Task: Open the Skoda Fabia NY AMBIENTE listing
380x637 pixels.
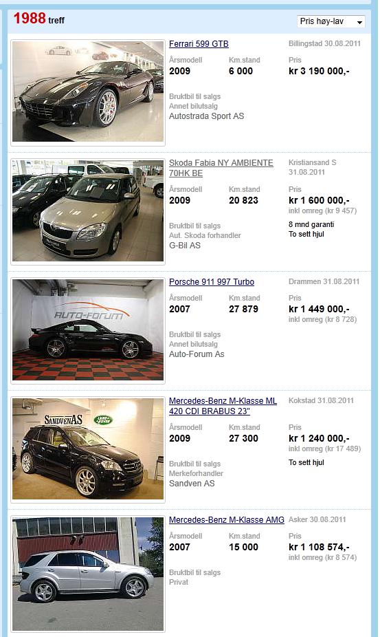Action: tap(221, 168)
